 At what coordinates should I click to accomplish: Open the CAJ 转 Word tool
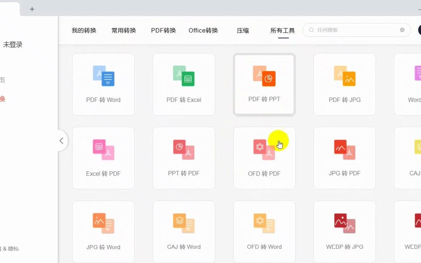point(184,231)
